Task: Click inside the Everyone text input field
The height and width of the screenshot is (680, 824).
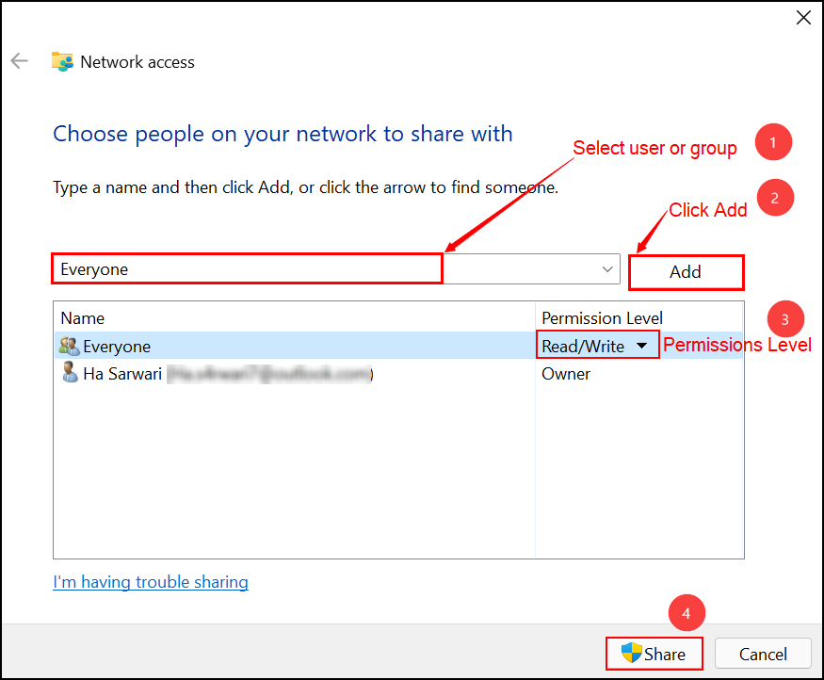Action: pyautogui.click(x=247, y=268)
